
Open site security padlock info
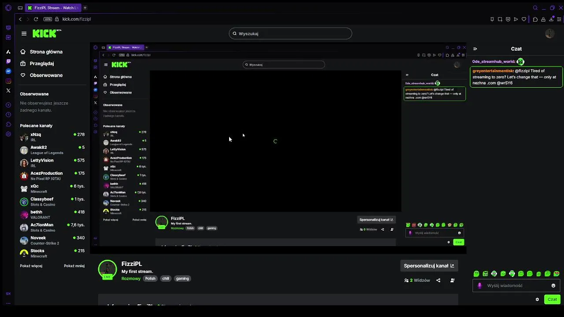point(57,19)
